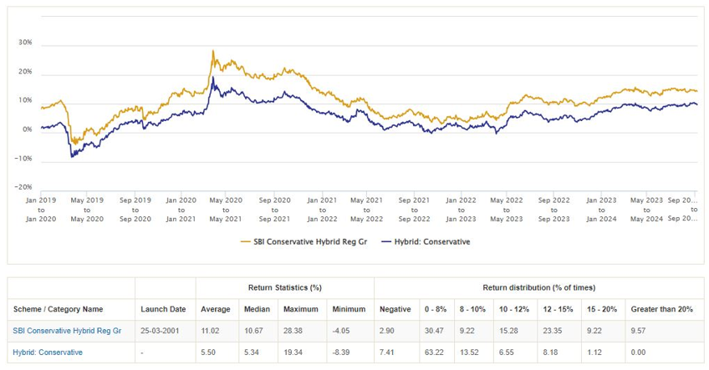Click x-axis label Sep 2021 to Sep 2022
This screenshot has width=709, height=370.
[x=414, y=210]
